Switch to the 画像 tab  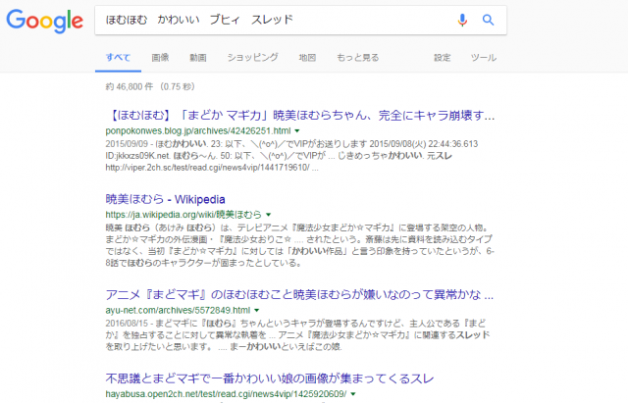click(160, 57)
